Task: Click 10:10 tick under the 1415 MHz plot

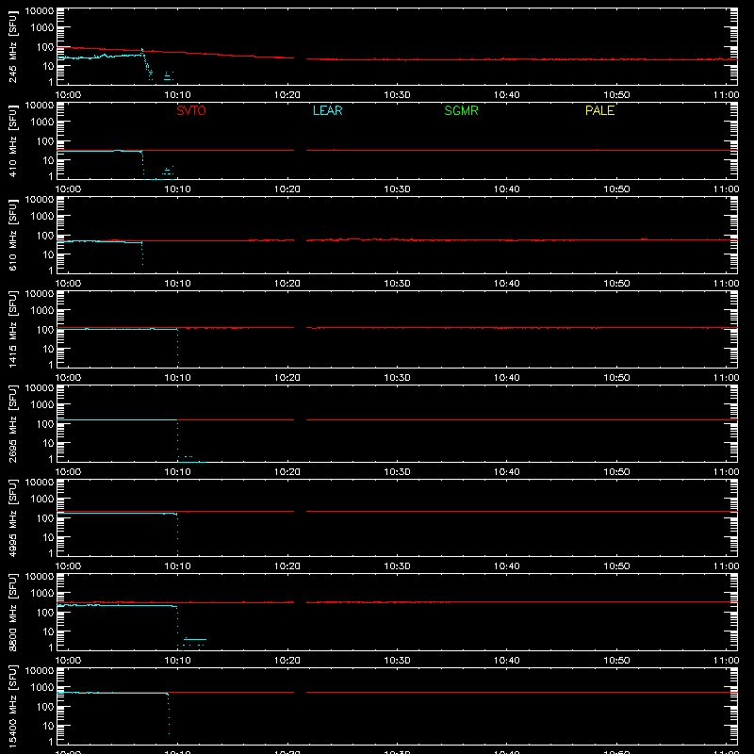Action: pyautogui.click(x=177, y=378)
